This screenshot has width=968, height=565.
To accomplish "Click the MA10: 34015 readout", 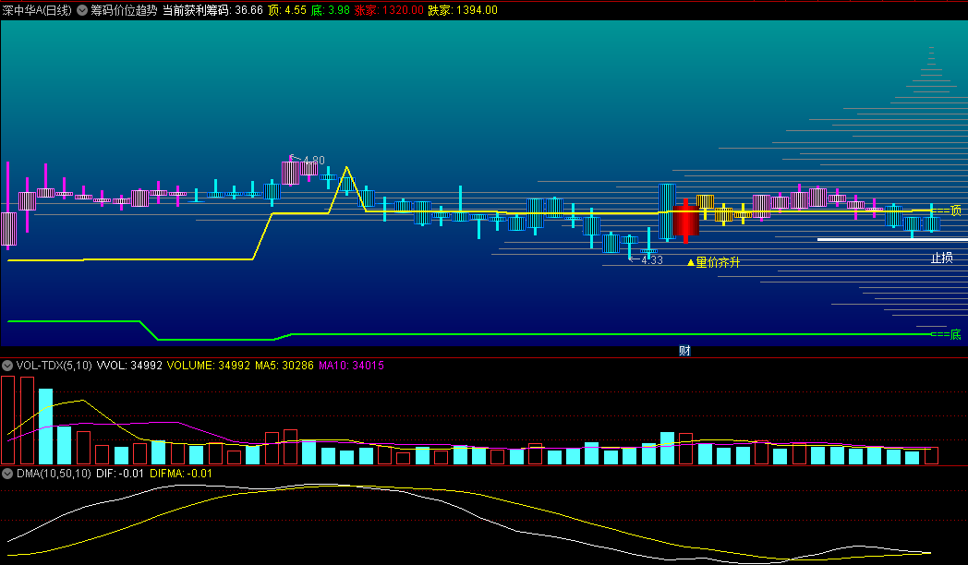I will (351, 366).
